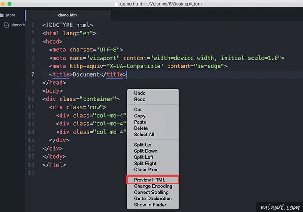Click the closing </div> on line 15
This screenshot has height=212, width=303.
59,140
